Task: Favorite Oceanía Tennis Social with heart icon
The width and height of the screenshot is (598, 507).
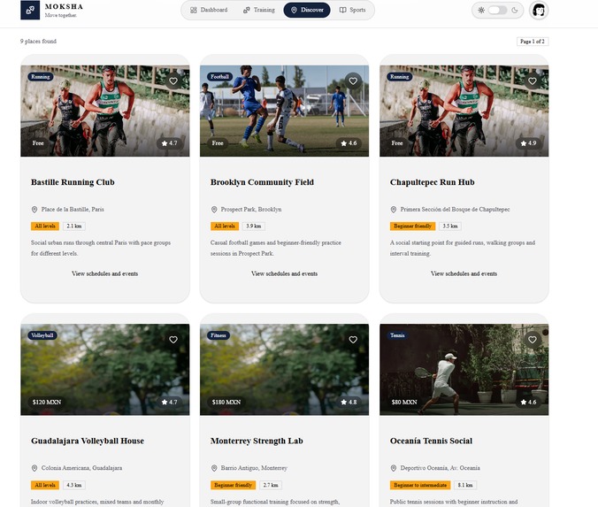Action: click(x=533, y=340)
